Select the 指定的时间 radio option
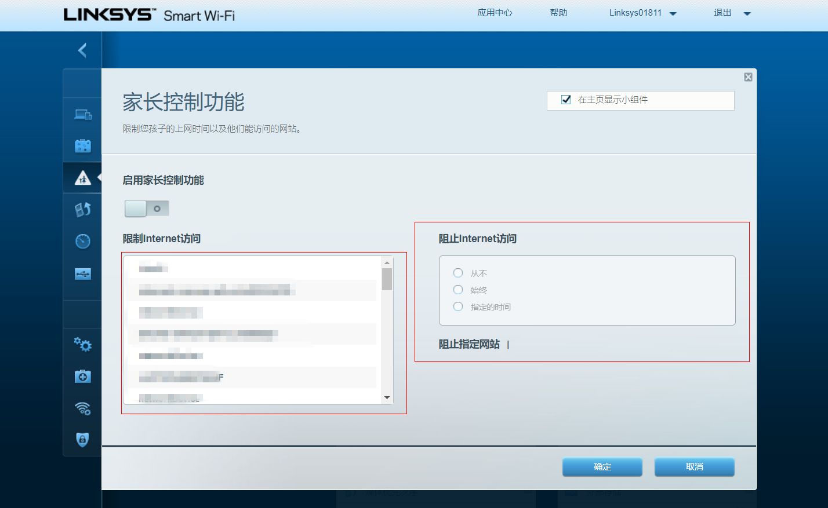Viewport: 828px width, 508px height. coord(458,306)
